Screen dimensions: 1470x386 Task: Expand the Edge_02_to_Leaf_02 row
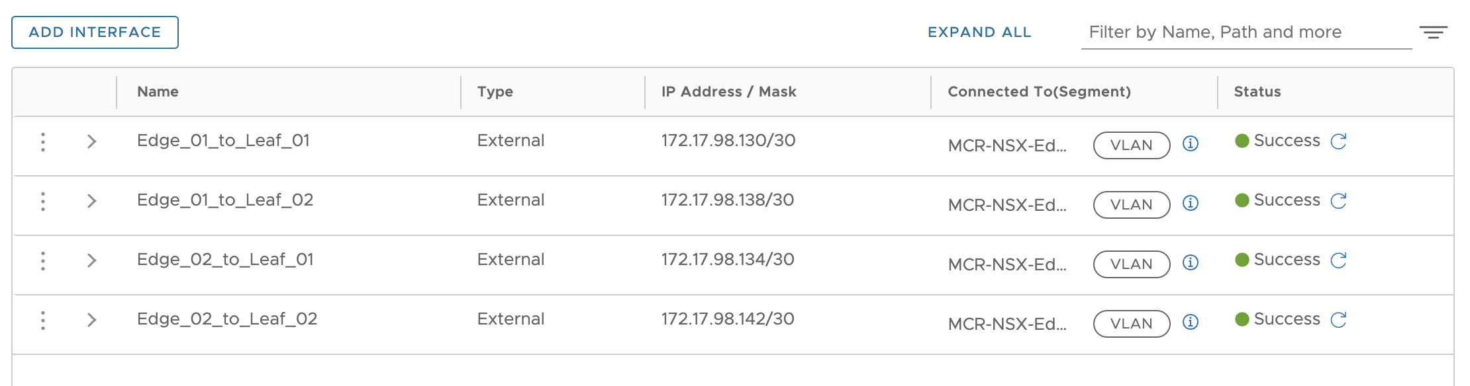click(x=91, y=320)
